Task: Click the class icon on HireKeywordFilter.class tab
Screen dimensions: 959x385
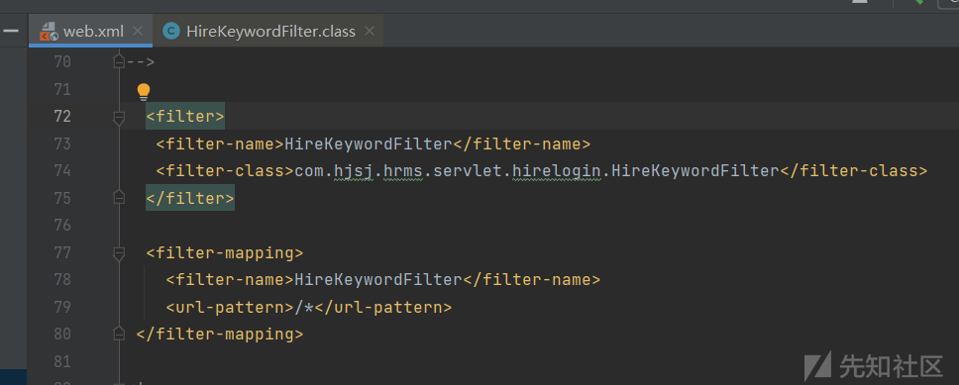Action: [172, 31]
